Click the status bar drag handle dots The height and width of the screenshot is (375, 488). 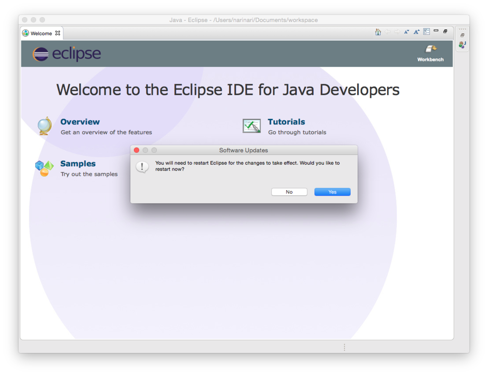coord(344,347)
